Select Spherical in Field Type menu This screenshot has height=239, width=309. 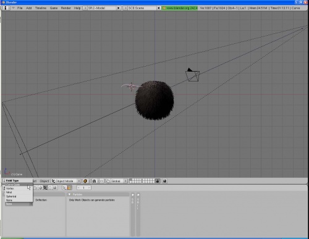[19, 196]
